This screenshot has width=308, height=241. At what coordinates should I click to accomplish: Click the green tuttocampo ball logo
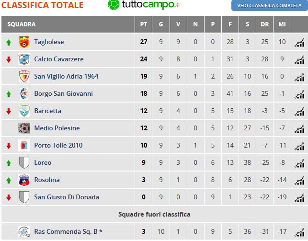click(x=114, y=4)
